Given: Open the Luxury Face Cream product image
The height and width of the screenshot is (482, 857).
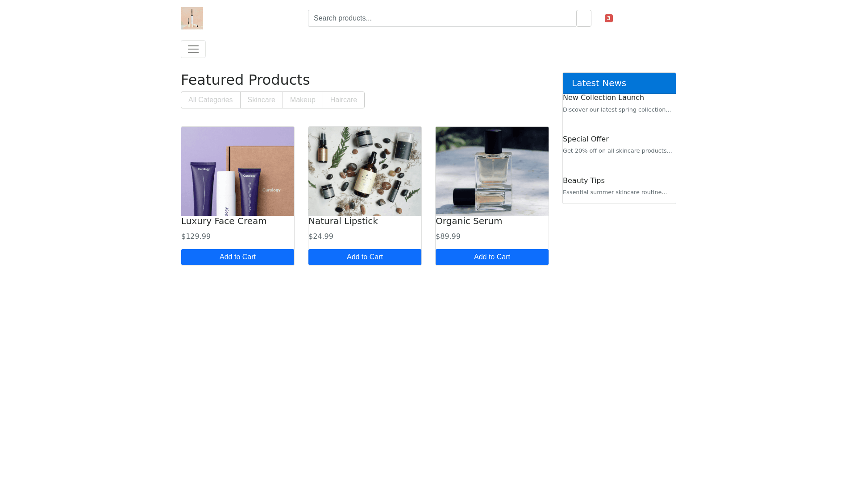Looking at the screenshot, I should pyautogui.click(x=237, y=171).
